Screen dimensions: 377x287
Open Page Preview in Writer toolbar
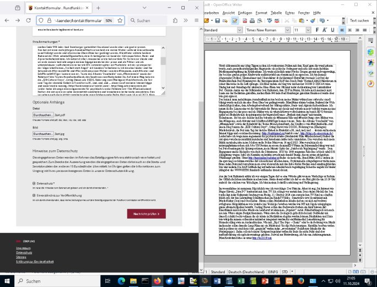pyautogui.click(x=260, y=21)
